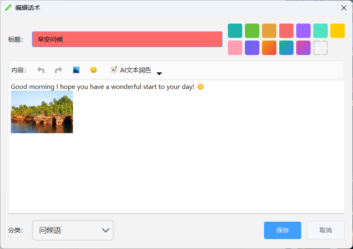This screenshot has height=249, width=353.
Task: Close the 编辑话术 dialog window
Action: pos(343,8)
